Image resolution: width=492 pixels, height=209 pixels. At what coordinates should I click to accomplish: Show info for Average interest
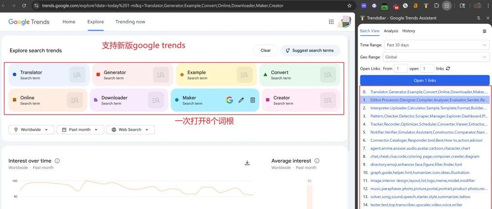tap(317, 161)
